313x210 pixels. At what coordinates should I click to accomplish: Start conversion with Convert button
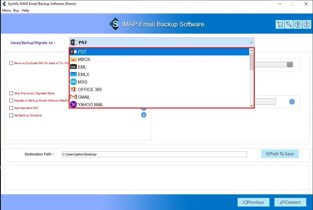[290, 202]
